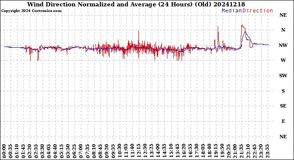Click the 02:20 time label
Viewport: 294px width, 160px height.
coord(30,151)
